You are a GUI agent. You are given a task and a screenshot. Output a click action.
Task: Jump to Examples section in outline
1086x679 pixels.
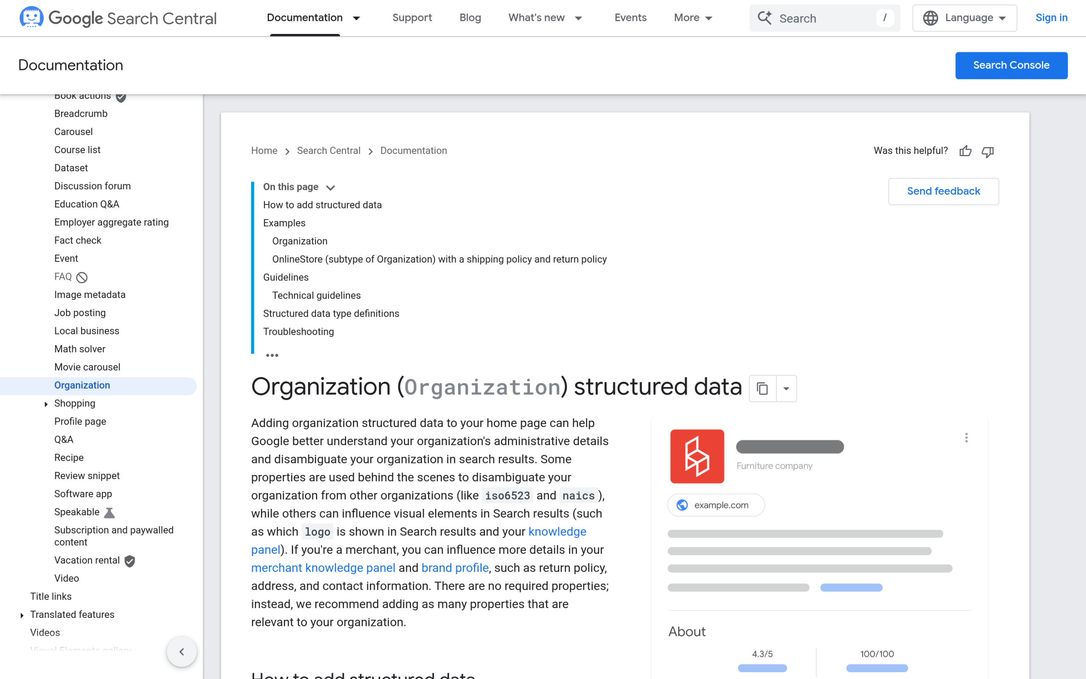pyautogui.click(x=284, y=223)
